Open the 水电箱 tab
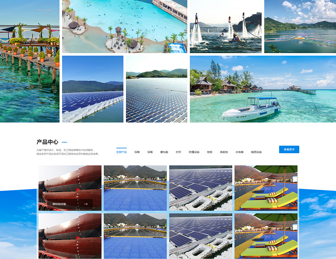Viewport: 336px width, 259px height. [239, 152]
